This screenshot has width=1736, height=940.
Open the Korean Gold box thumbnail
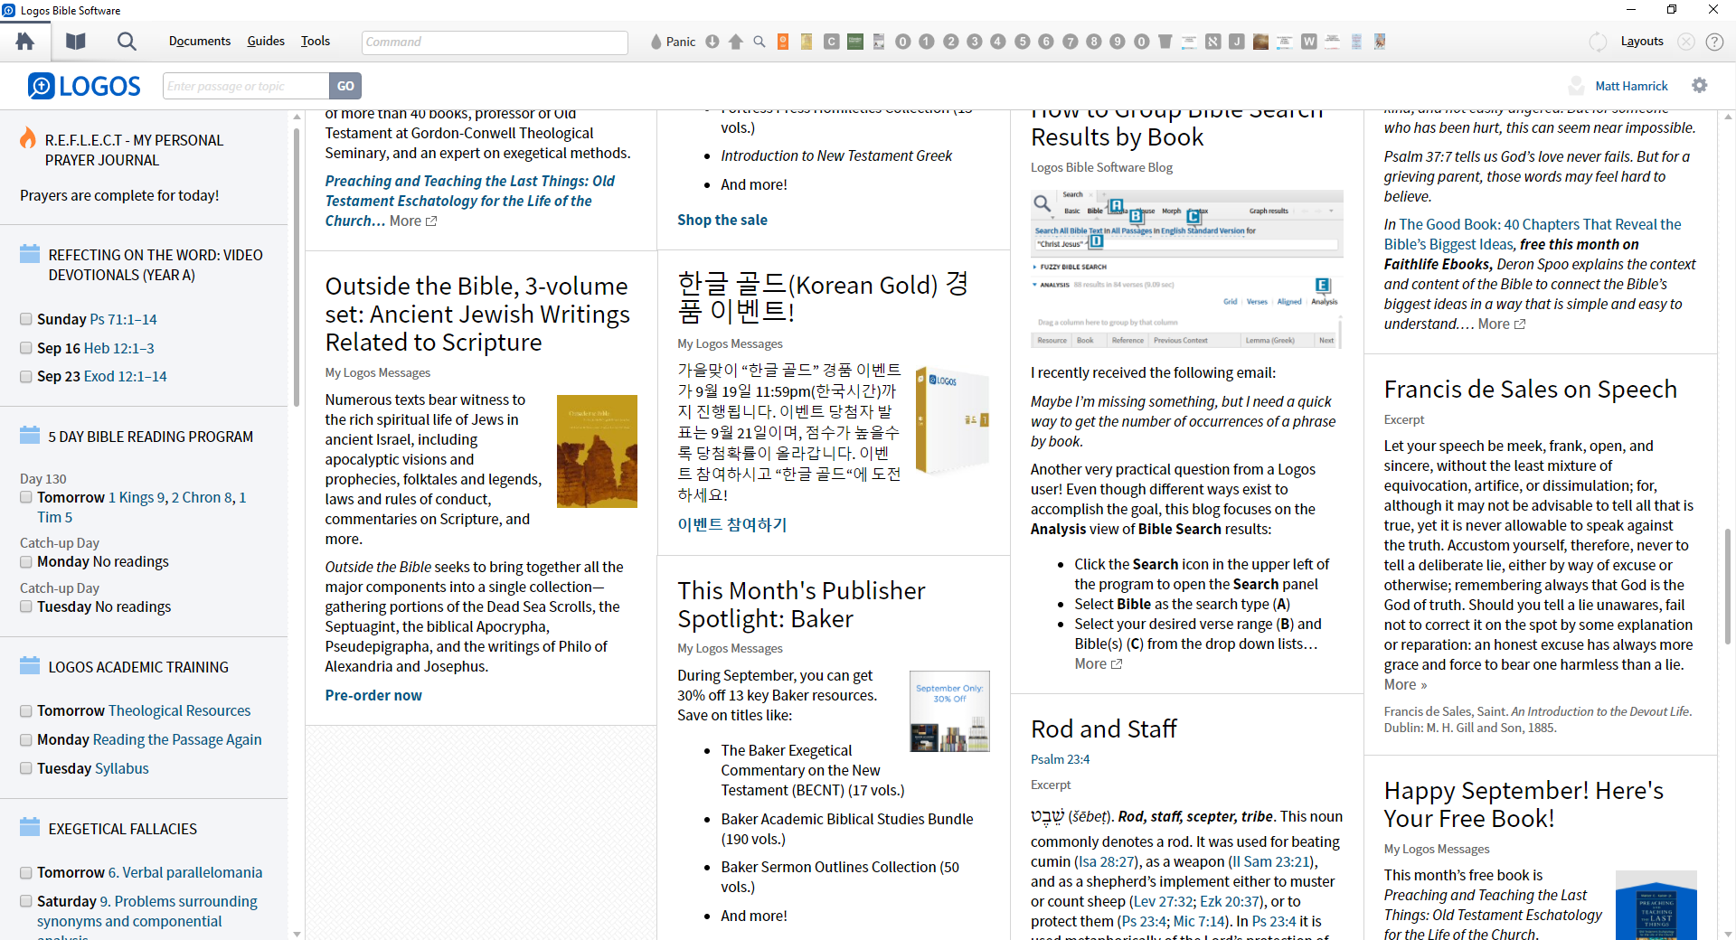952,420
